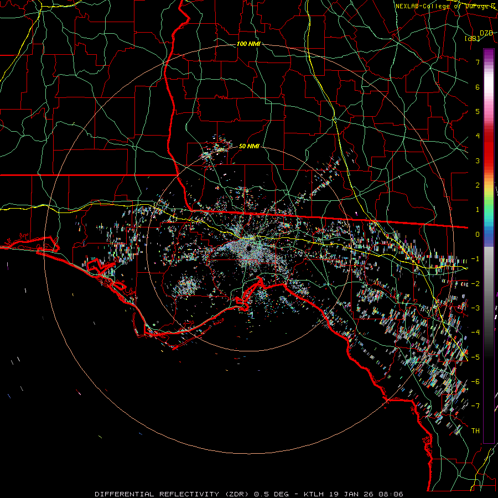The height and width of the screenshot is (498, 498).
Task: Click the color scale tick label "-6"
Action: click(475, 382)
